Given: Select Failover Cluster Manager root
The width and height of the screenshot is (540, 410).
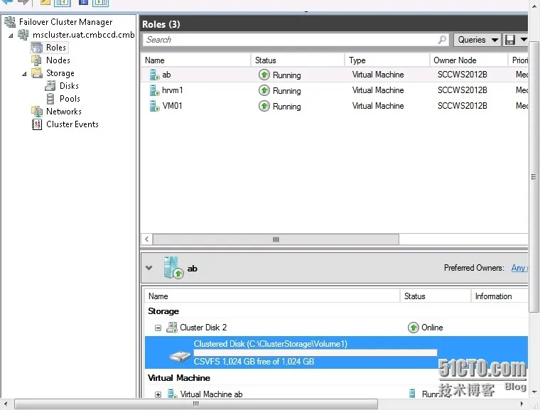Looking at the screenshot, I should point(65,22).
